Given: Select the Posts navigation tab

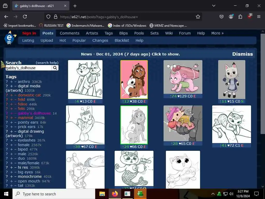Looking at the screenshot, I should pyautogui.click(x=48, y=33).
